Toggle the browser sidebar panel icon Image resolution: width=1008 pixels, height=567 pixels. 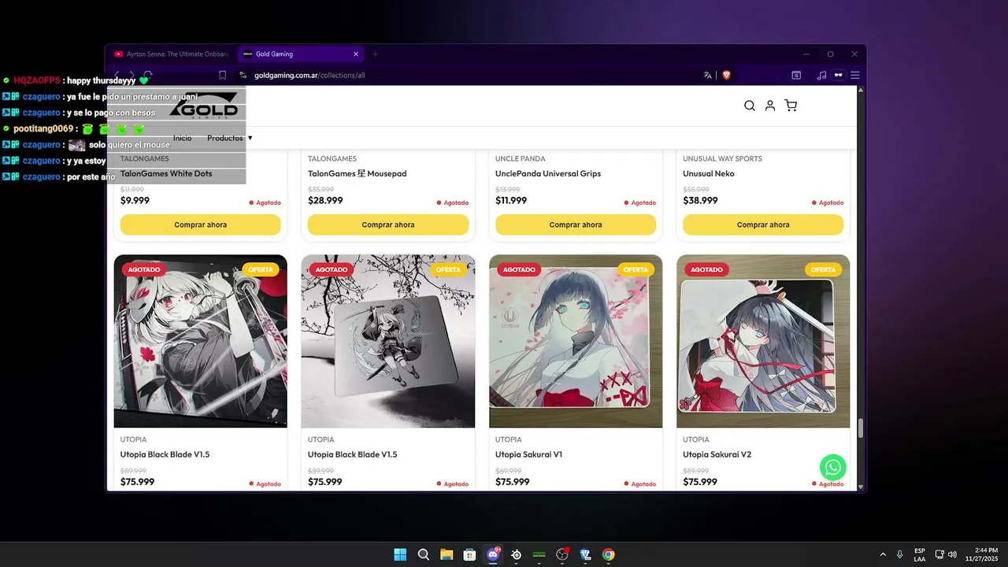click(796, 76)
